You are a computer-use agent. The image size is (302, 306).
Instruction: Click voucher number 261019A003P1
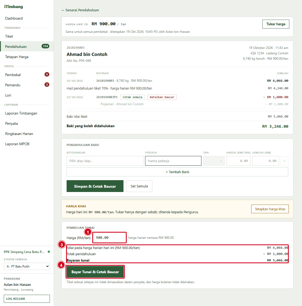[x=107, y=97]
